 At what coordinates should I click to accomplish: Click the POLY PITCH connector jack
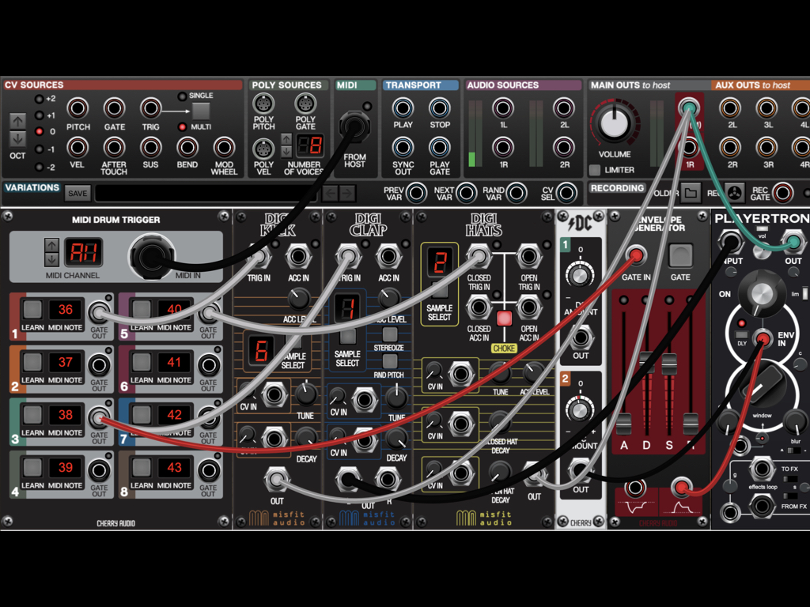(x=263, y=104)
